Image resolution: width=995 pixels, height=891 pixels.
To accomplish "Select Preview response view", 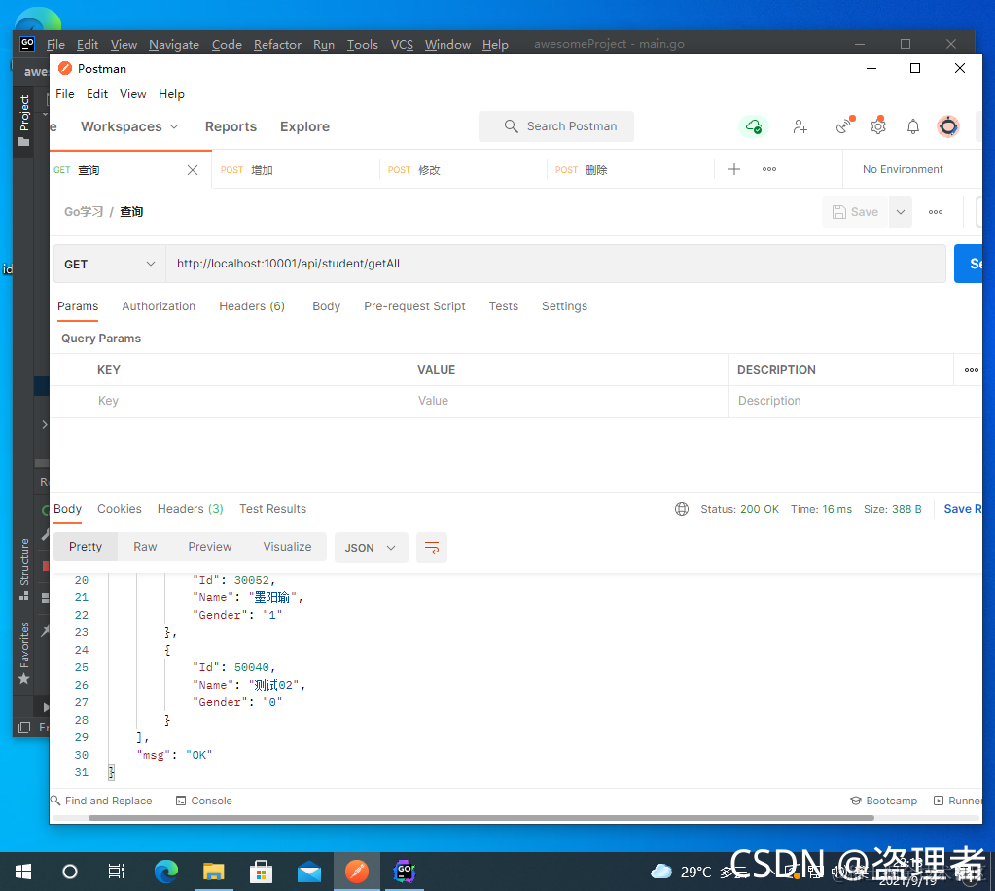I will pos(209,547).
